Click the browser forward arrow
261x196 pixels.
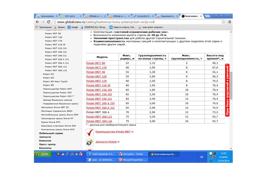click(x=43, y=22)
